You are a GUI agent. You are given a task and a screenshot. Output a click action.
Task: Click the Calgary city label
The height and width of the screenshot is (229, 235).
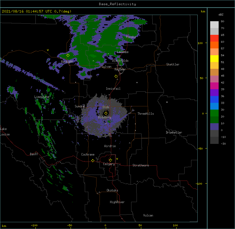pyautogui.click(x=109, y=164)
